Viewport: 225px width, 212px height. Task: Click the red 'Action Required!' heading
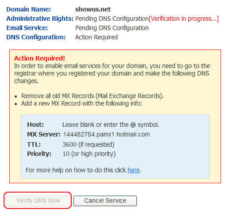39,58
